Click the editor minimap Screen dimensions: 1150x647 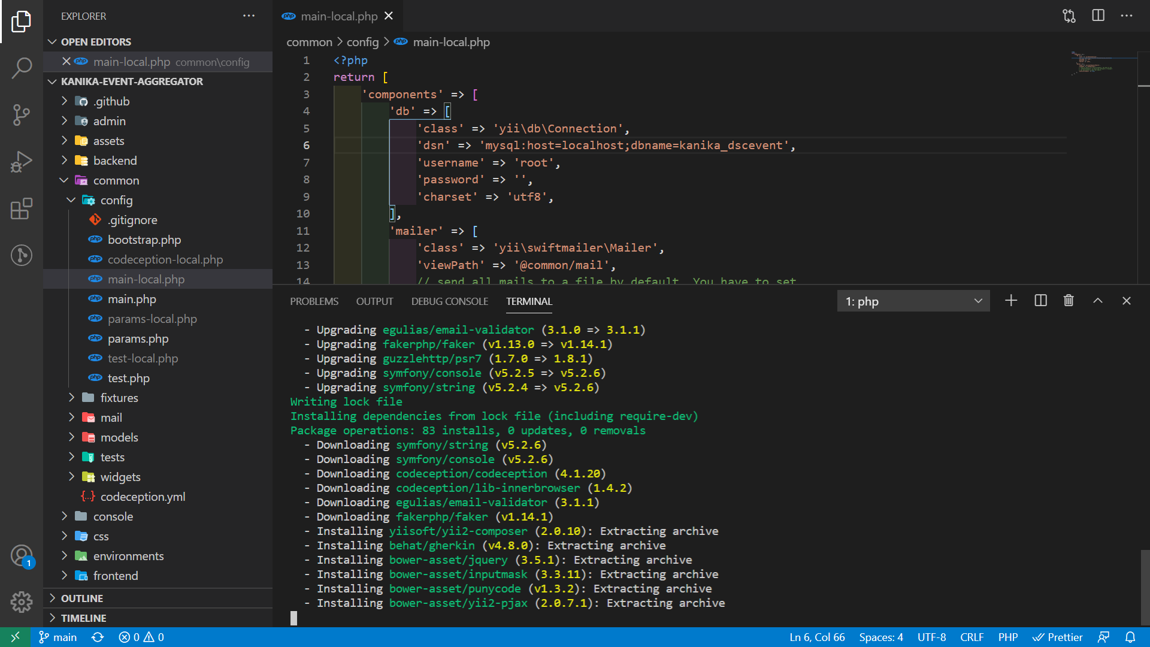click(1103, 64)
